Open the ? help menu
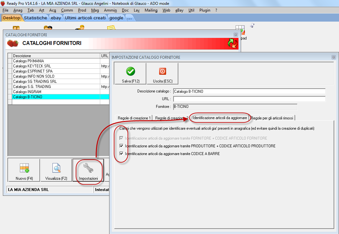 pyautogui.click(x=216, y=10)
